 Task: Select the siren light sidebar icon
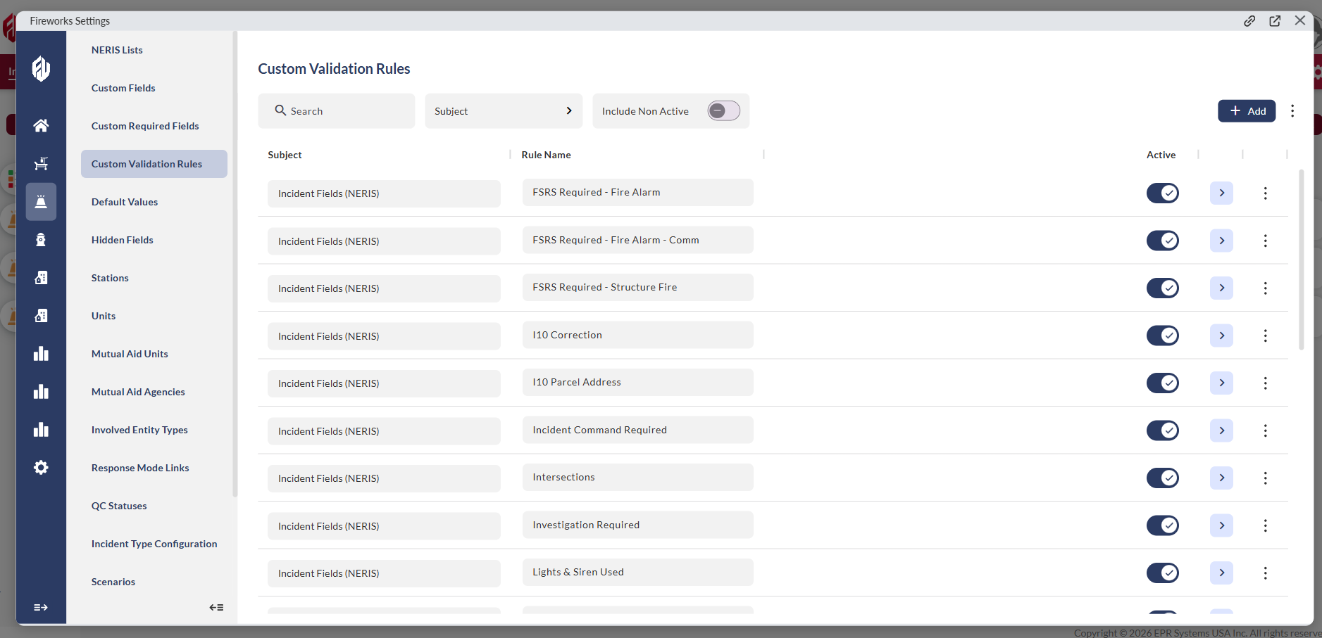point(41,202)
